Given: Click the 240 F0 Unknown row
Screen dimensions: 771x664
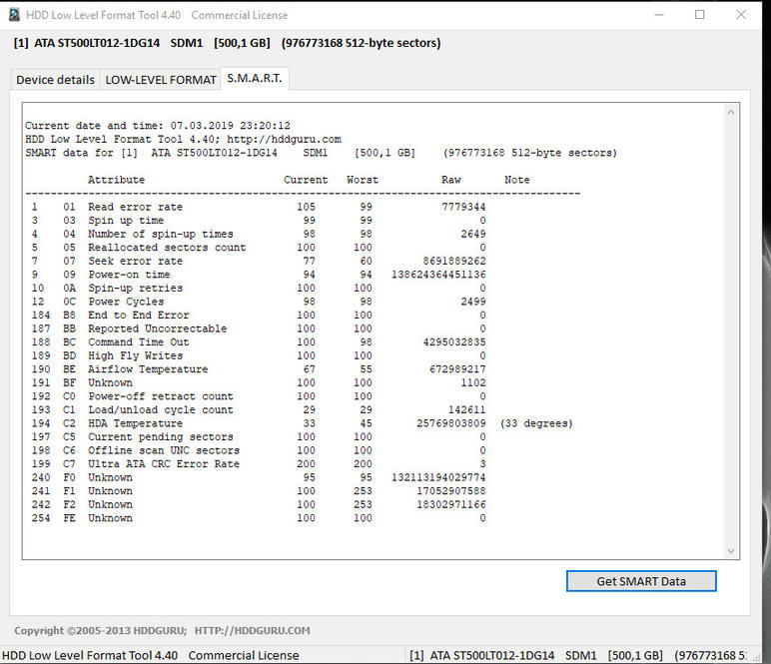Looking at the screenshot, I should [x=259, y=477].
